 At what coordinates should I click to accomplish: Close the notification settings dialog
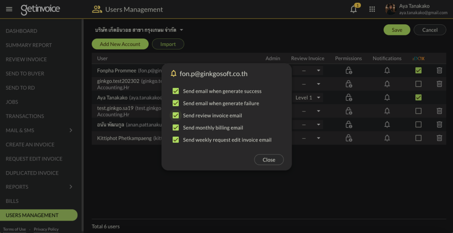tap(269, 160)
